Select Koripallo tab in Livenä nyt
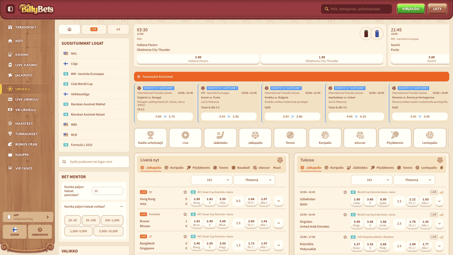Image resolution: width=453 pixels, height=255 pixels. click(x=174, y=168)
